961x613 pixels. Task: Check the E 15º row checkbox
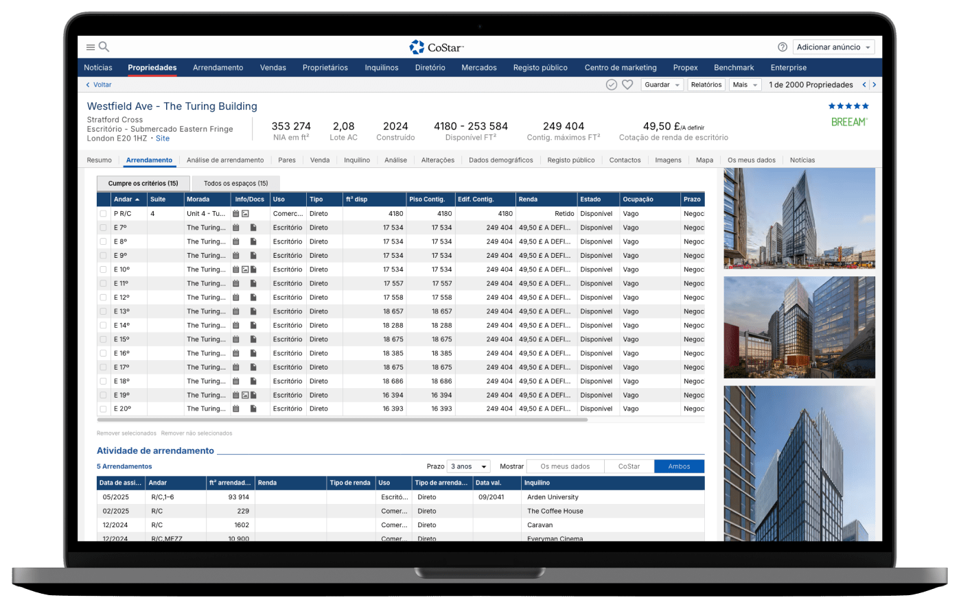[x=103, y=339]
